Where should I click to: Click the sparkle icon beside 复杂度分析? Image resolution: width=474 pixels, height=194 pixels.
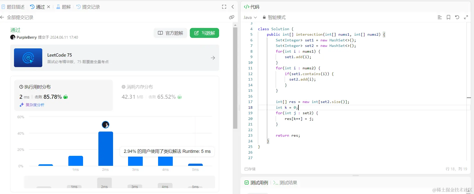[22, 105]
